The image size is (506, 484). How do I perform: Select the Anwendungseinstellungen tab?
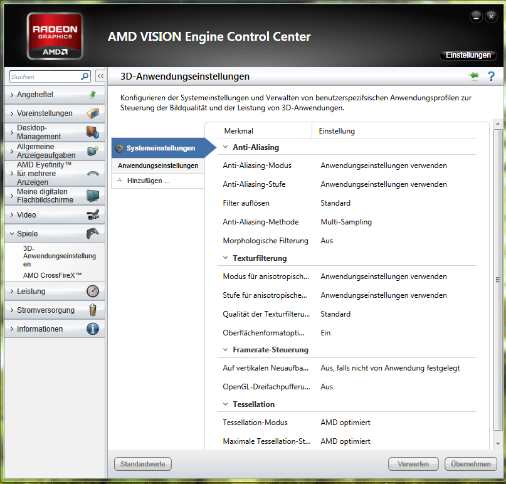click(158, 166)
